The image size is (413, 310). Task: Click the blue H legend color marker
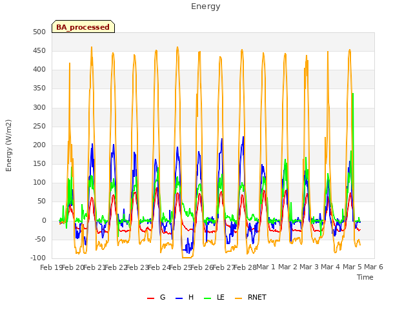tap(179, 298)
